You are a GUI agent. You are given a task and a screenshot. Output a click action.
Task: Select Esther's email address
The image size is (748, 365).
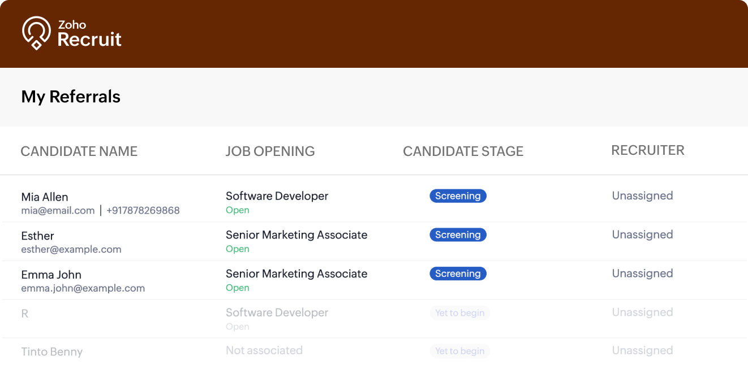(71, 249)
